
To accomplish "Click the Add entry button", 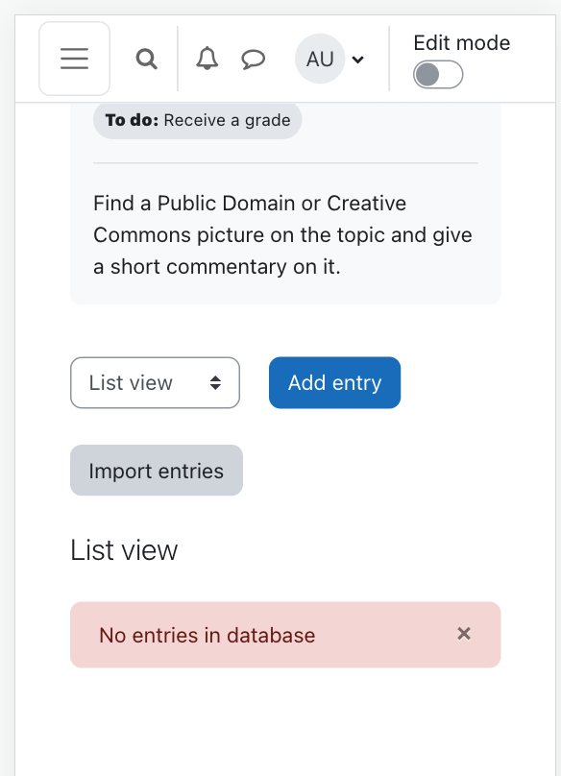I will click(x=334, y=382).
